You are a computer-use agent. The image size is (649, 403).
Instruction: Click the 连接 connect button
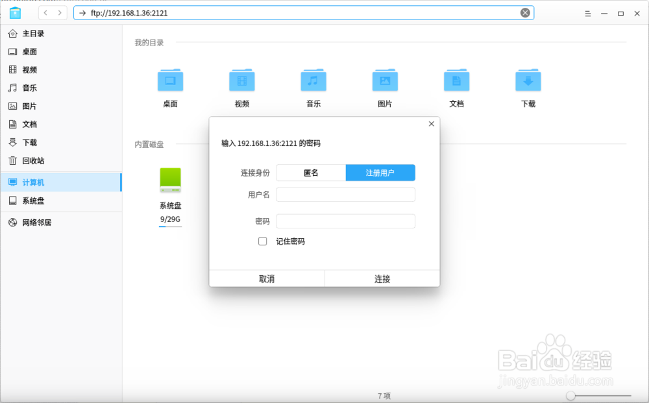pos(382,278)
